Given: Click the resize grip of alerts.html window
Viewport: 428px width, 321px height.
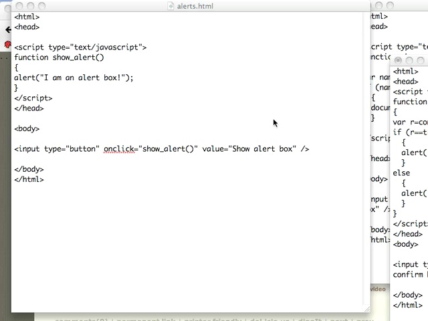Looking at the screenshot, I should pyautogui.click(x=366, y=308).
